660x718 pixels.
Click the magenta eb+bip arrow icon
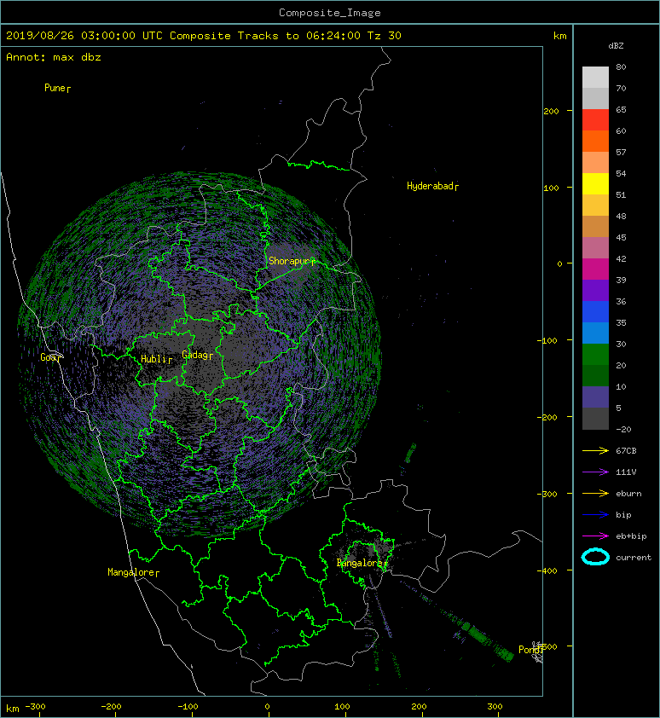point(595,536)
